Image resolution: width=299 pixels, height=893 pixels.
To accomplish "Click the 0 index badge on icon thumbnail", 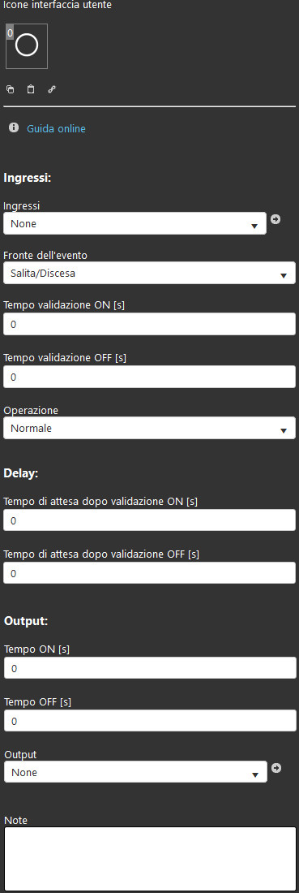I will click(x=10, y=33).
